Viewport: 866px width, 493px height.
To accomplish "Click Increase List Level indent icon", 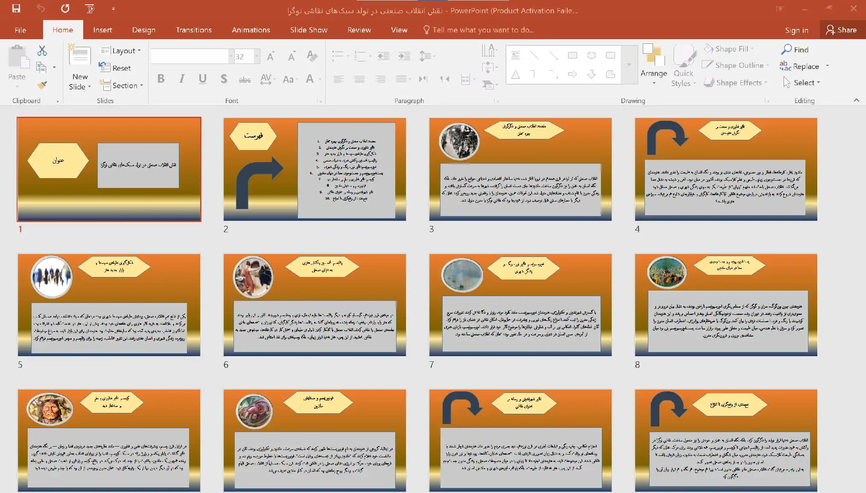I will (x=404, y=56).
